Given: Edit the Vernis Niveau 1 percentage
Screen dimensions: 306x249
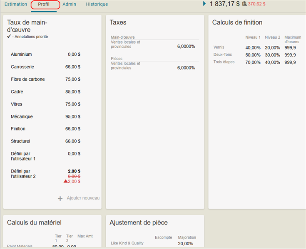Looking at the screenshot, I should [x=253, y=48].
